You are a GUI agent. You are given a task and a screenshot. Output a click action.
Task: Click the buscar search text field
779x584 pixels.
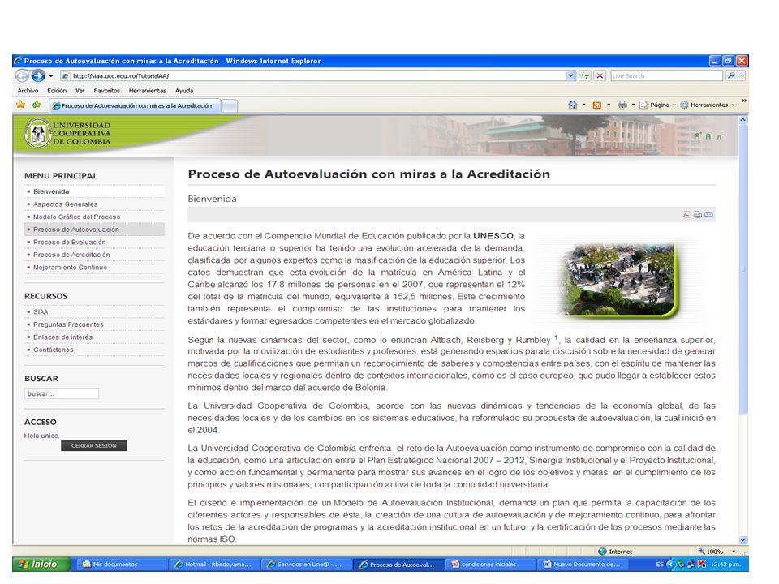coord(62,394)
